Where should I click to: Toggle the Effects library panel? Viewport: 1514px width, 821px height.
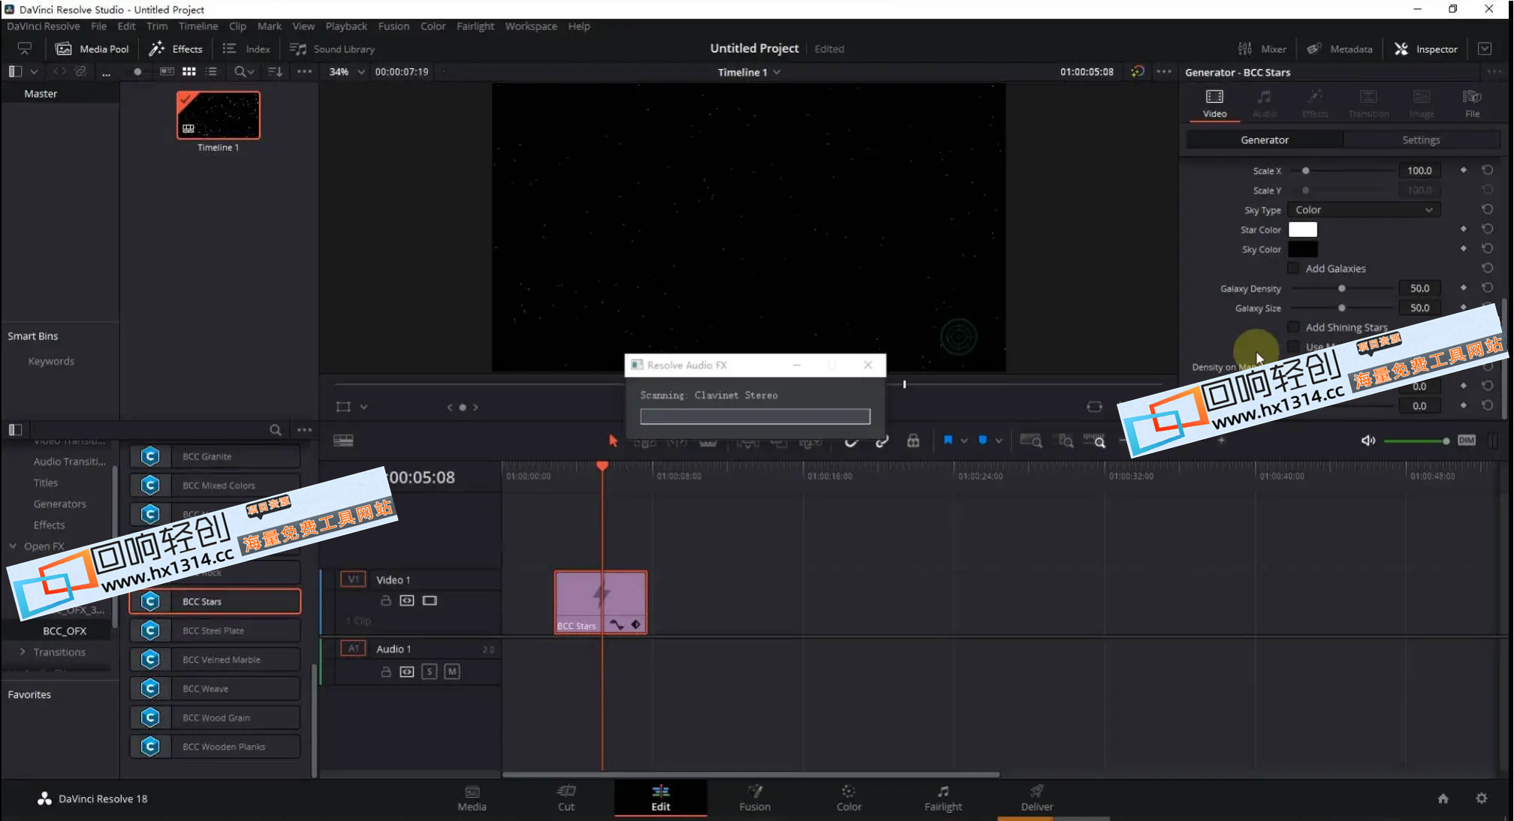[x=175, y=49]
